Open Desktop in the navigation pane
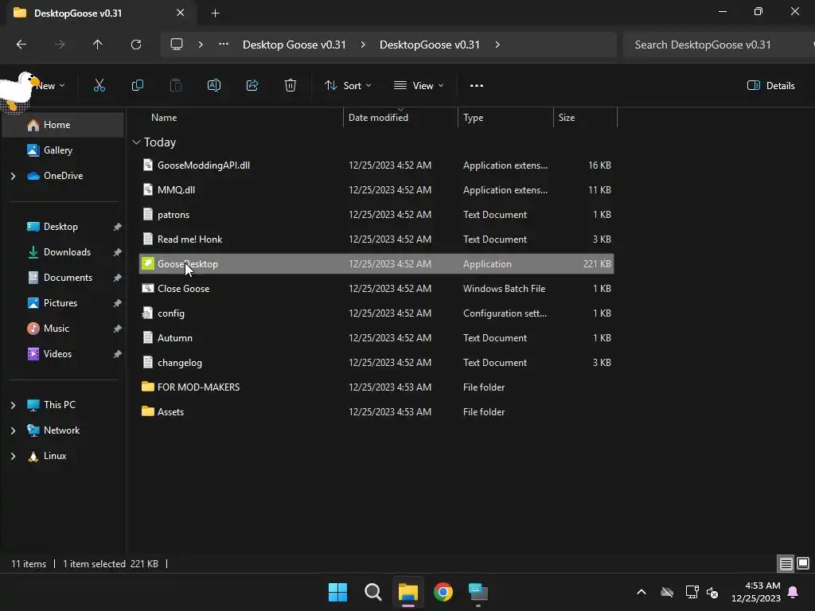Viewport: 815px width, 611px height. 64,227
